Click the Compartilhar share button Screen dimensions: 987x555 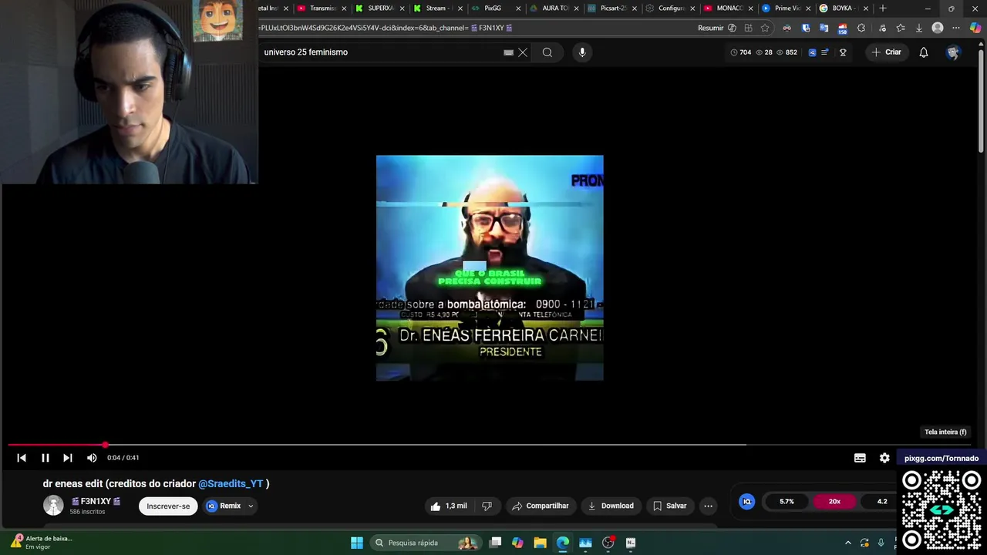540,506
